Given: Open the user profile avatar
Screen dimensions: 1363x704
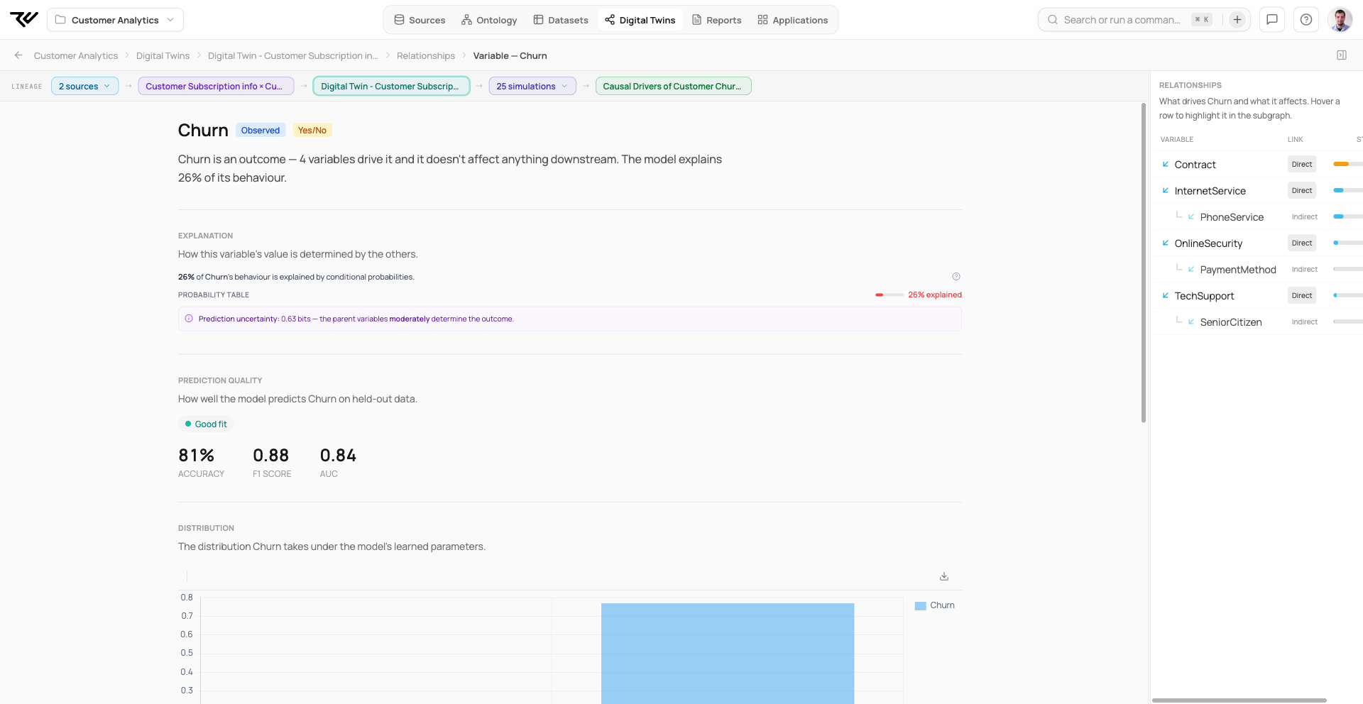Looking at the screenshot, I should click(x=1340, y=20).
